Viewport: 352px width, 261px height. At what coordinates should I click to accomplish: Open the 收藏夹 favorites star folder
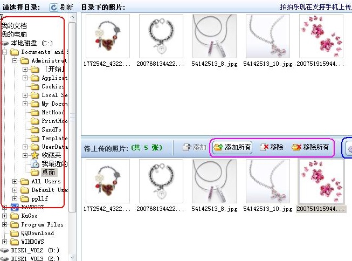tap(35, 155)
